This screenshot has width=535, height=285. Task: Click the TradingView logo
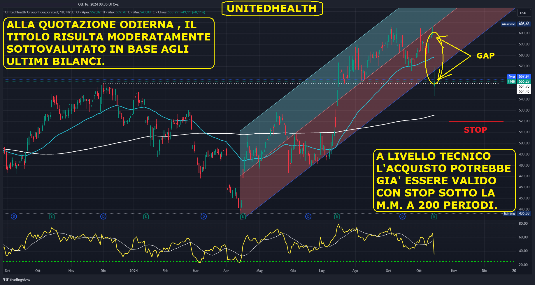pos(17,280)
